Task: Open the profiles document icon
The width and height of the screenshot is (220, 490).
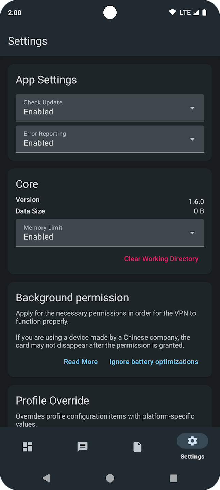Action: click(x=137, y=446)
